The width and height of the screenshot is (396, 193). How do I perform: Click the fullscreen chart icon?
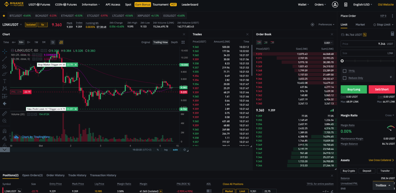[x=183, y=42]
